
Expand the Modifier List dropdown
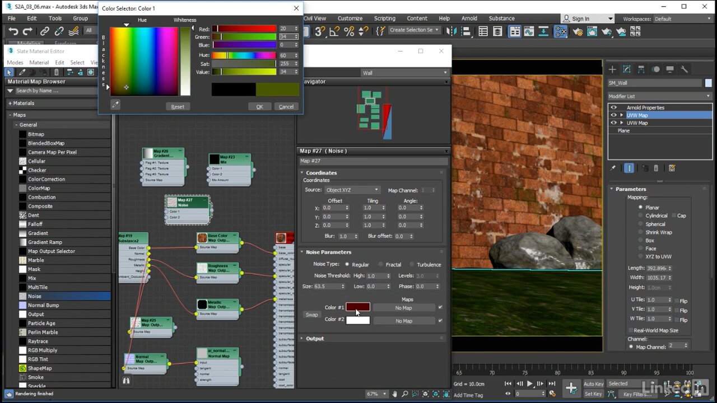[x=659, y=96]
